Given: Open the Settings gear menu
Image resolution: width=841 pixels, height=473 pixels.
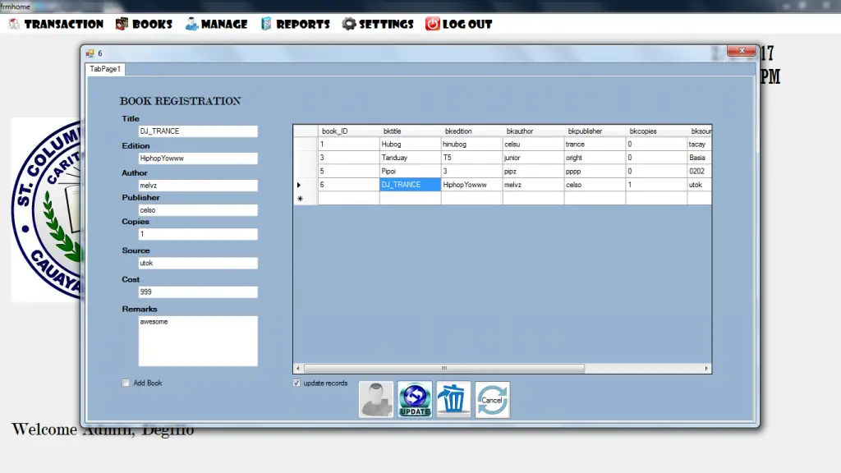Looking at the screenshot, I should point(378,24).
